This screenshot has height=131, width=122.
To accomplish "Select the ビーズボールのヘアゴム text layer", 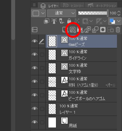I will tap(81, 95).
